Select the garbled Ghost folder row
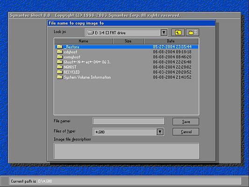This screenshot has height=187, width=249. 127,62
